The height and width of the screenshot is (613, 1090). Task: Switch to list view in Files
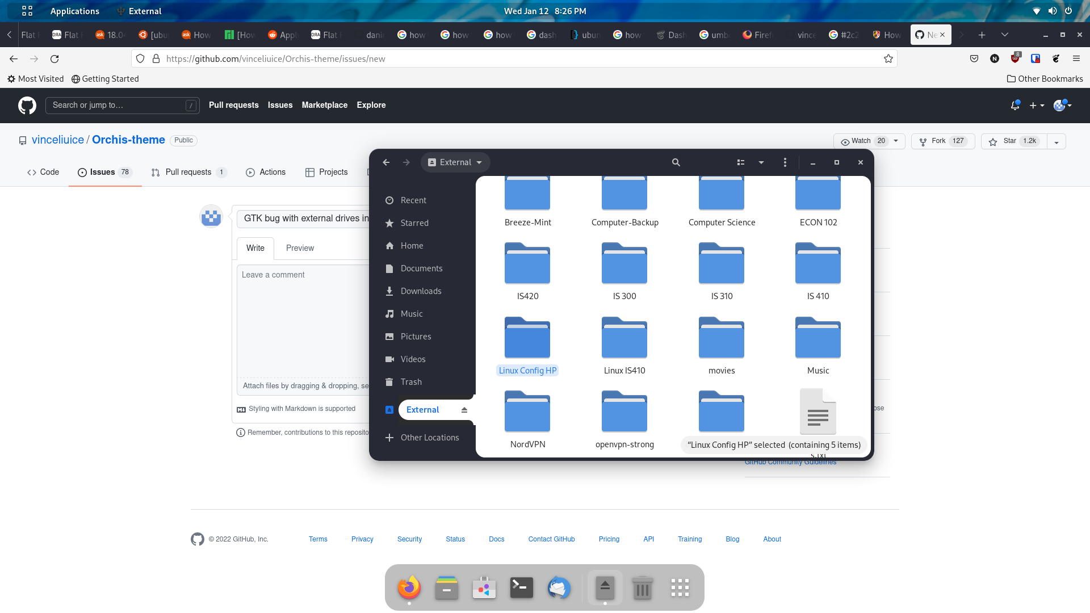[740, 162]
